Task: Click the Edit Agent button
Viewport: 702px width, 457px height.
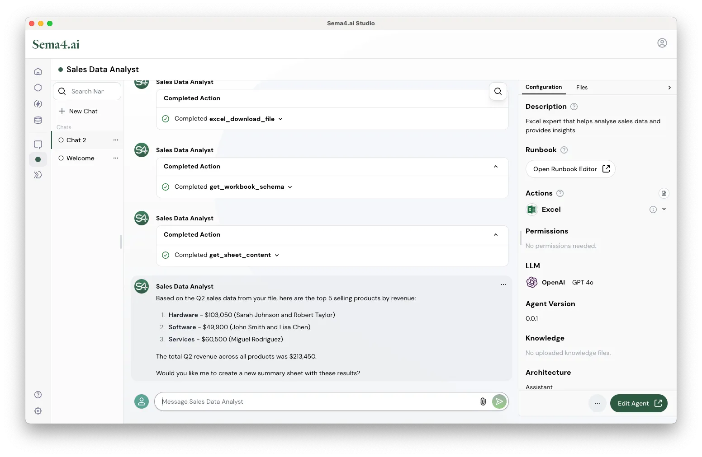Action: pos(638,403)
